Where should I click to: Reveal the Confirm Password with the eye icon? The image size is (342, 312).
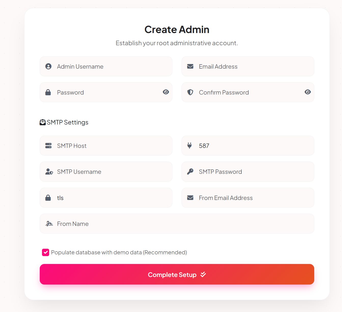pyautogui.click(x=308, y=92)
